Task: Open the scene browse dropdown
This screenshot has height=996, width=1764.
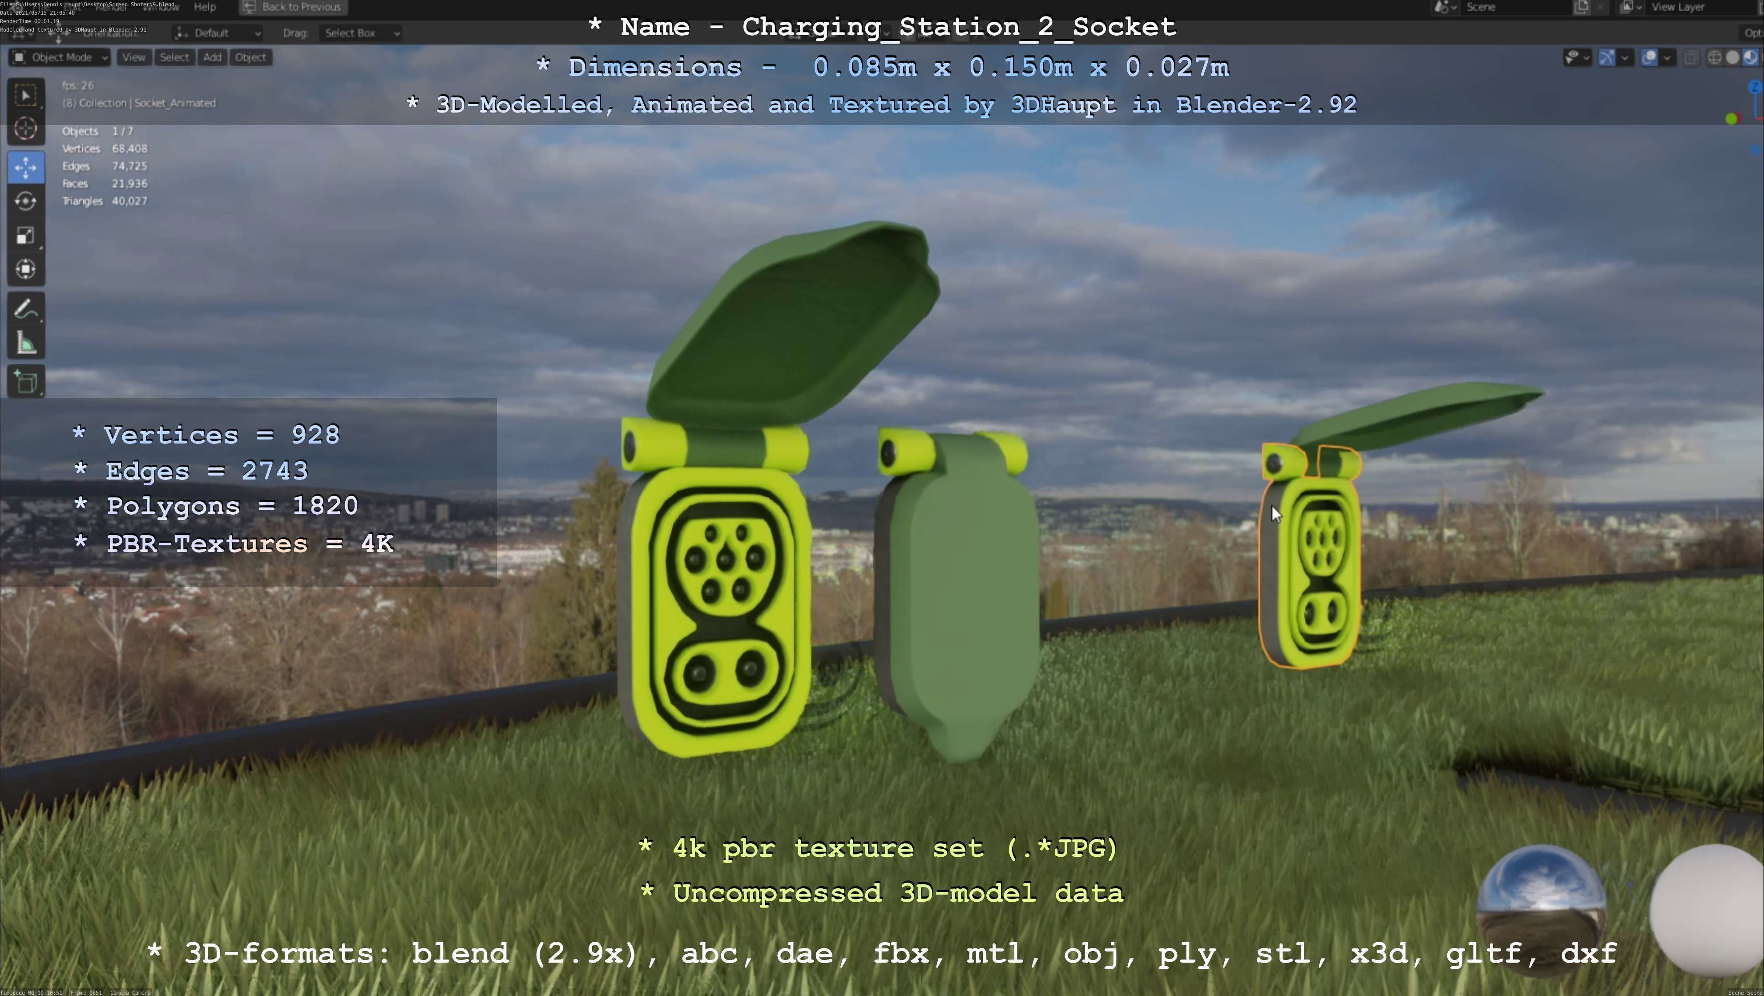Action: (1445, 7)
